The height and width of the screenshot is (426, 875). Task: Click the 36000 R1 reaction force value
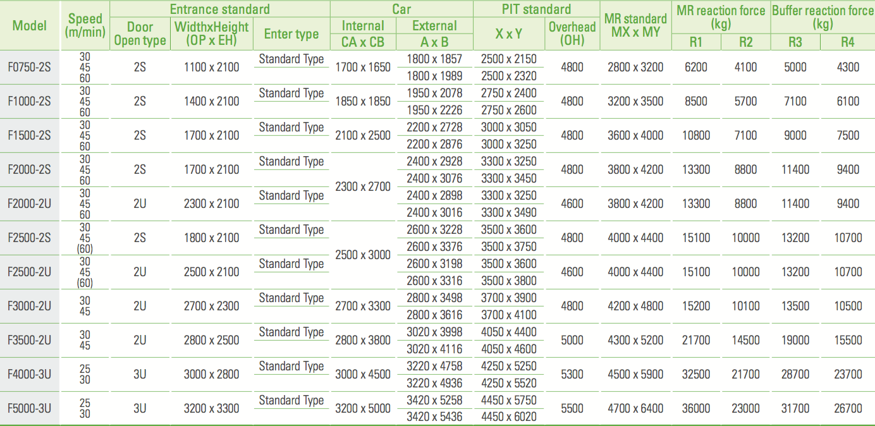pyautogui.click(x=695, y=408)
